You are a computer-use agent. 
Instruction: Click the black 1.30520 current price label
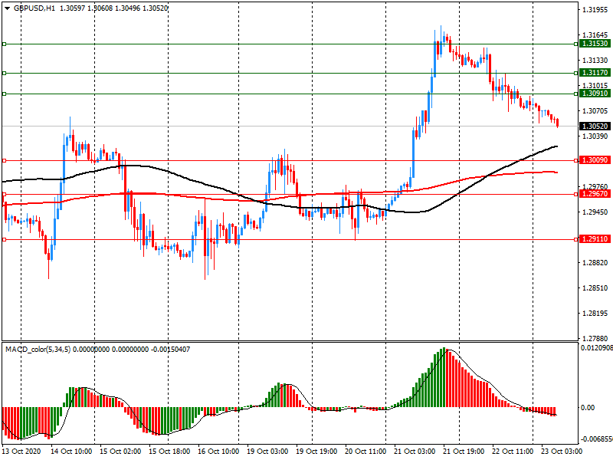(x=595, y=126)
